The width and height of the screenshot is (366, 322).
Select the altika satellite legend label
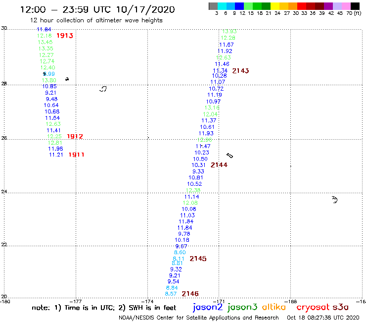[x=274, y=307]
